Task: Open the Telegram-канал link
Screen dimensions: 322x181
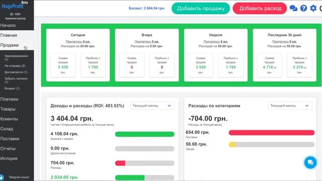Action: pos(19,177)
